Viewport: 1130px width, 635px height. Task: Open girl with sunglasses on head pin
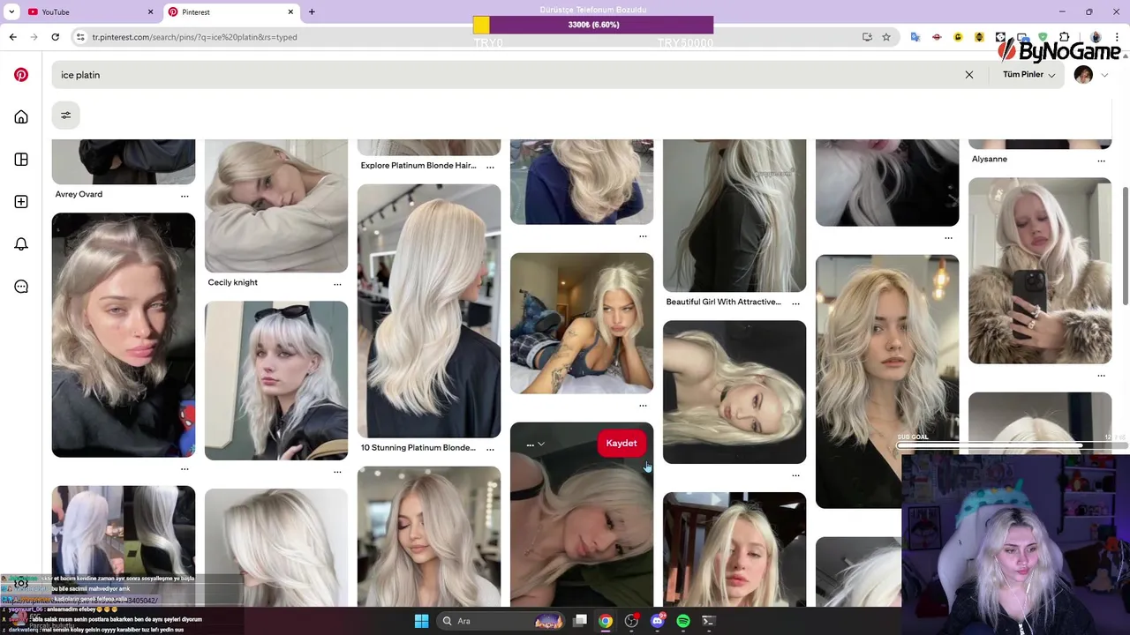click(x=276, y=380)
